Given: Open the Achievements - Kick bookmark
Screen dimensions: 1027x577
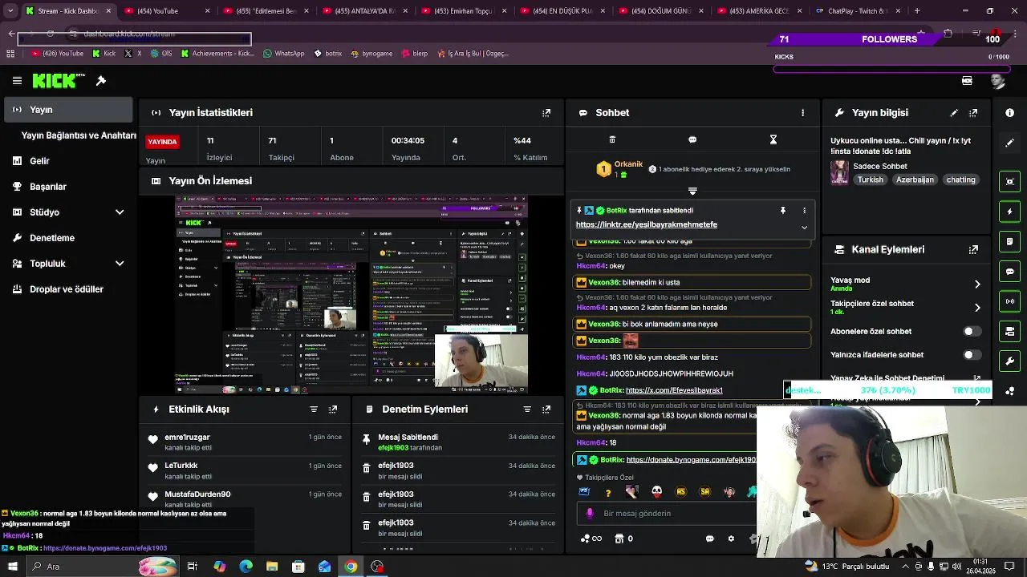Looking at the screenshot, I should coord(217,54).
